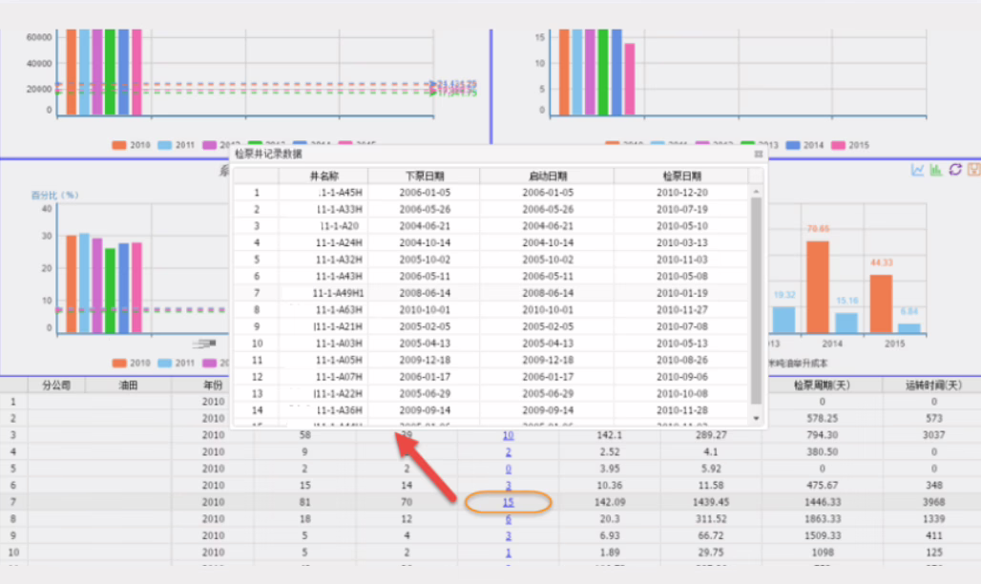This screenshot has width=981, height=584.
Task: Open the link 10 in row 3
Action: pos(508,436)
